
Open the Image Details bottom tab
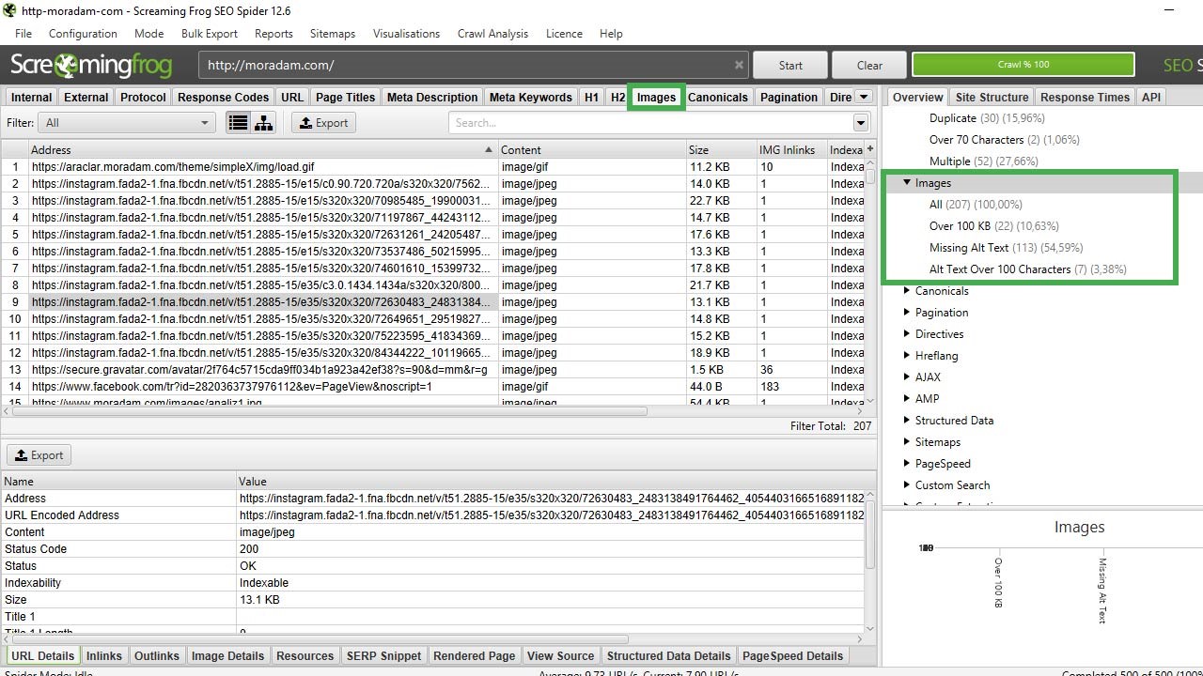point(227,655)
